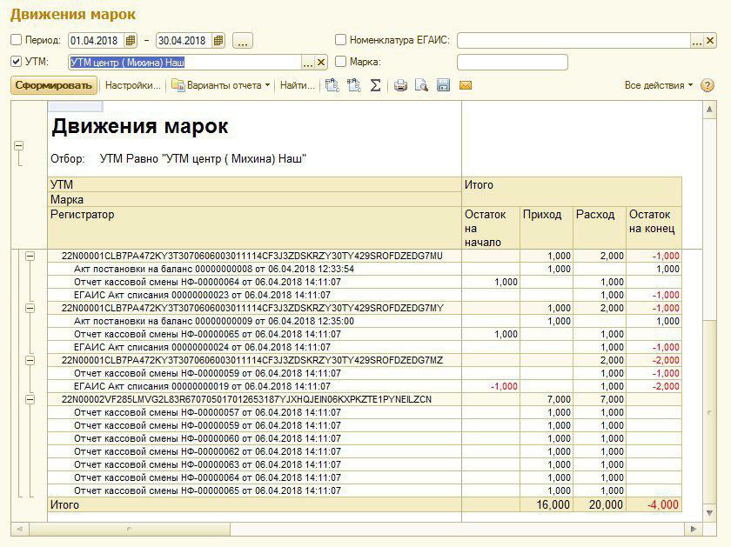Click the Регистратор column header

pos(254,228)
